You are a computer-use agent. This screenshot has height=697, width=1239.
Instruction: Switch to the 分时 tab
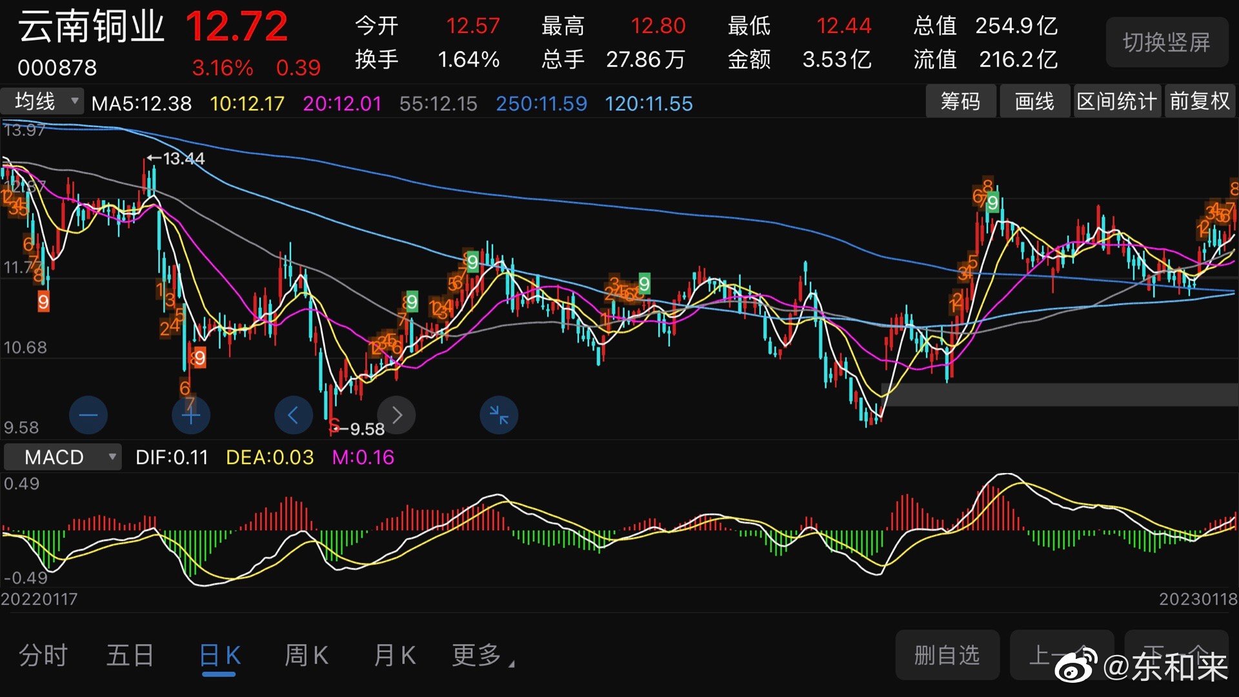pos(43,655)
